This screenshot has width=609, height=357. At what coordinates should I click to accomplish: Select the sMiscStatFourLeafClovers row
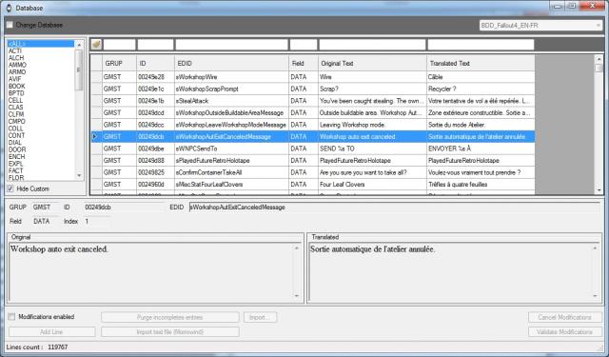(313, 184)
